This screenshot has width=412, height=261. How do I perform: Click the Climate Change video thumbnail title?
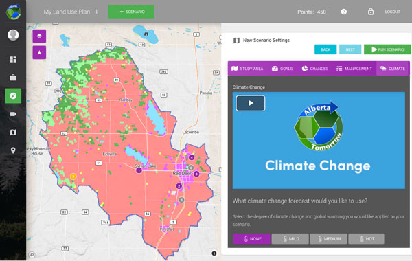[x=318, y=166]
